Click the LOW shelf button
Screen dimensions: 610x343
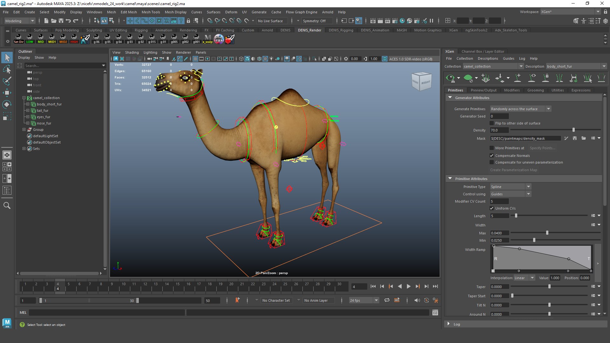tap(30, 39)
